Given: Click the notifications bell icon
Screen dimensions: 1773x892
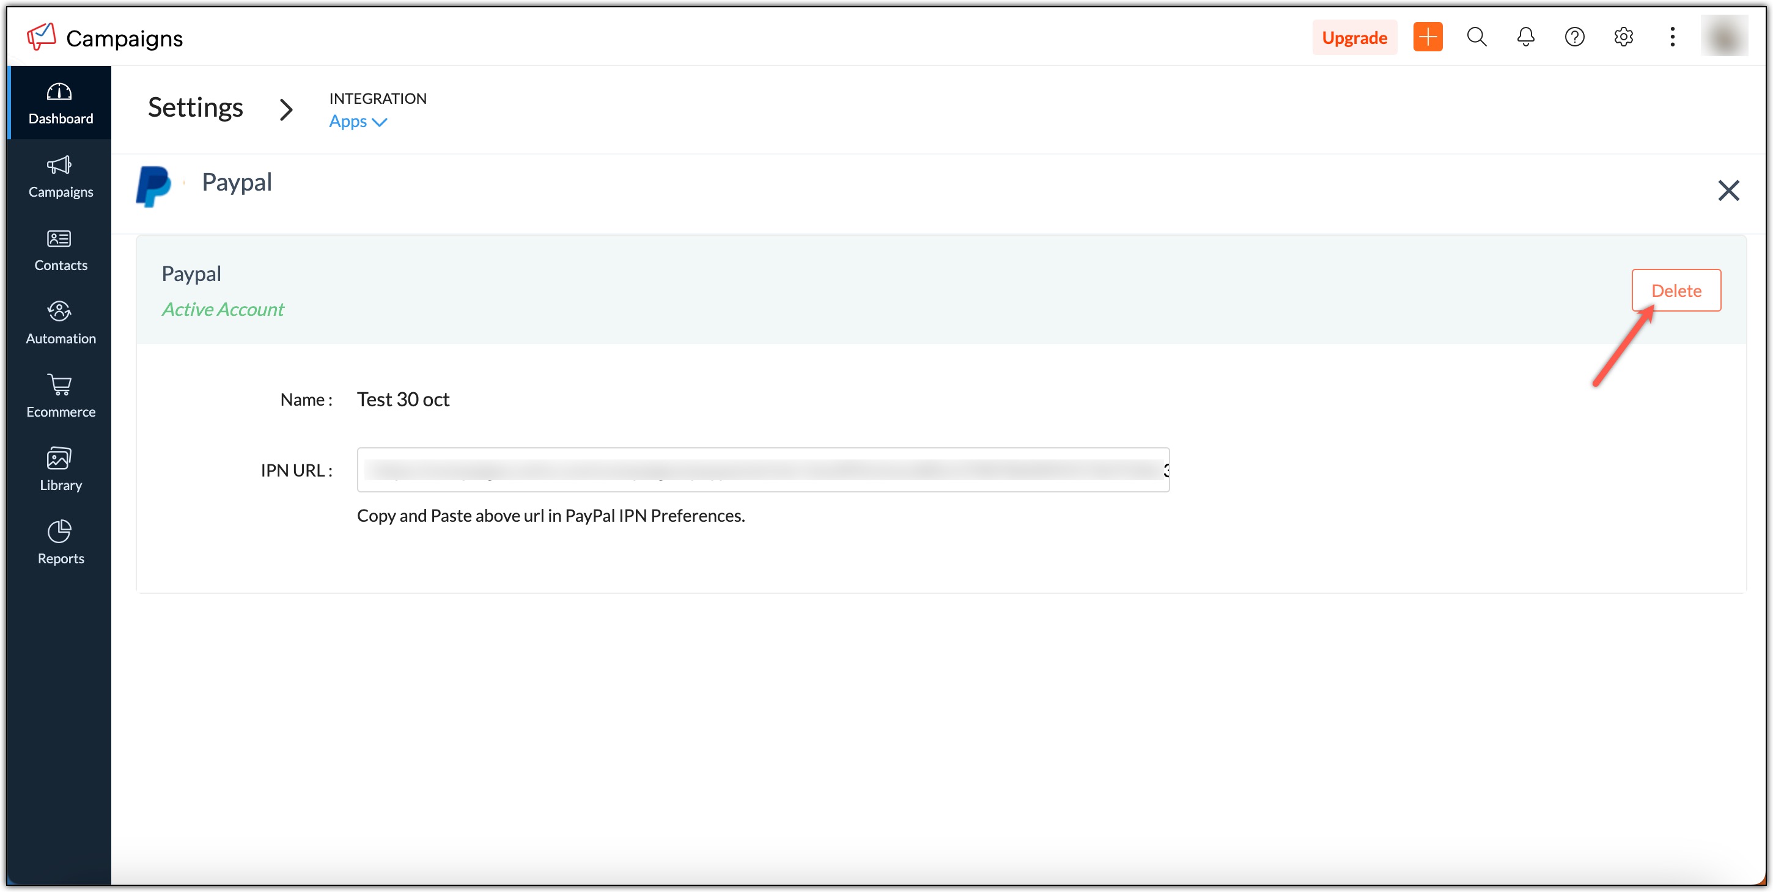Looking at the screenshot, I should click(1525, 37).
